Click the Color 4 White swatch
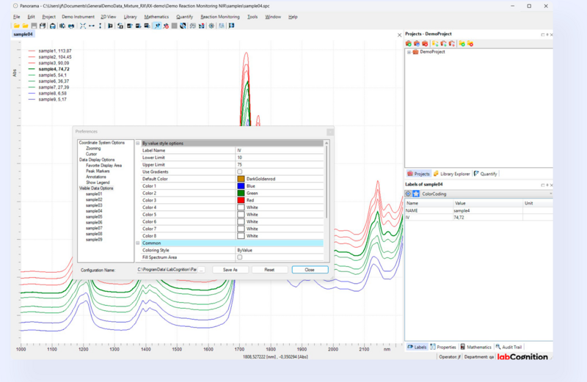 coord(241,207)
